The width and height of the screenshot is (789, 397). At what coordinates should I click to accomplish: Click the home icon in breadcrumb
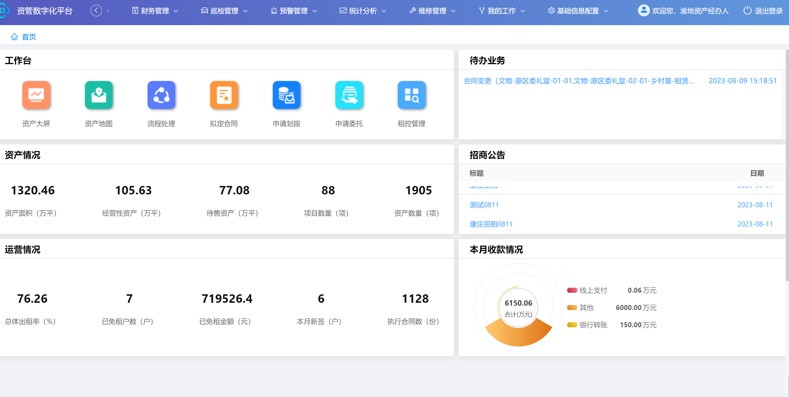coord(14,37)
